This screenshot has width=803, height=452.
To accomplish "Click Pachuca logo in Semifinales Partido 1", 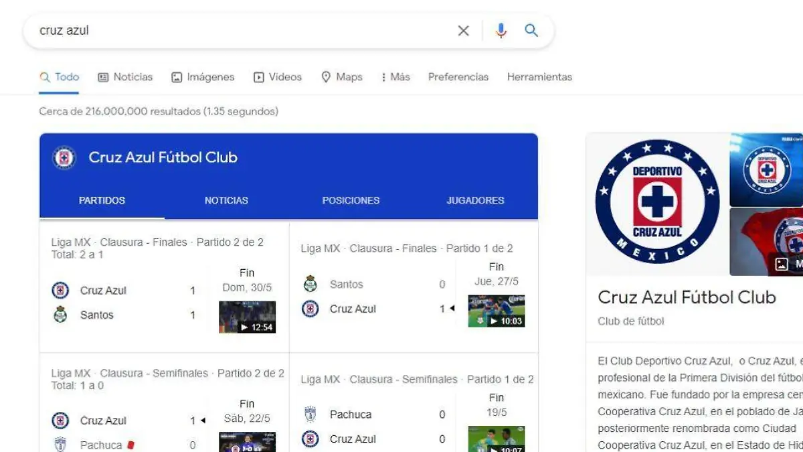I will [x=310, y=415].
